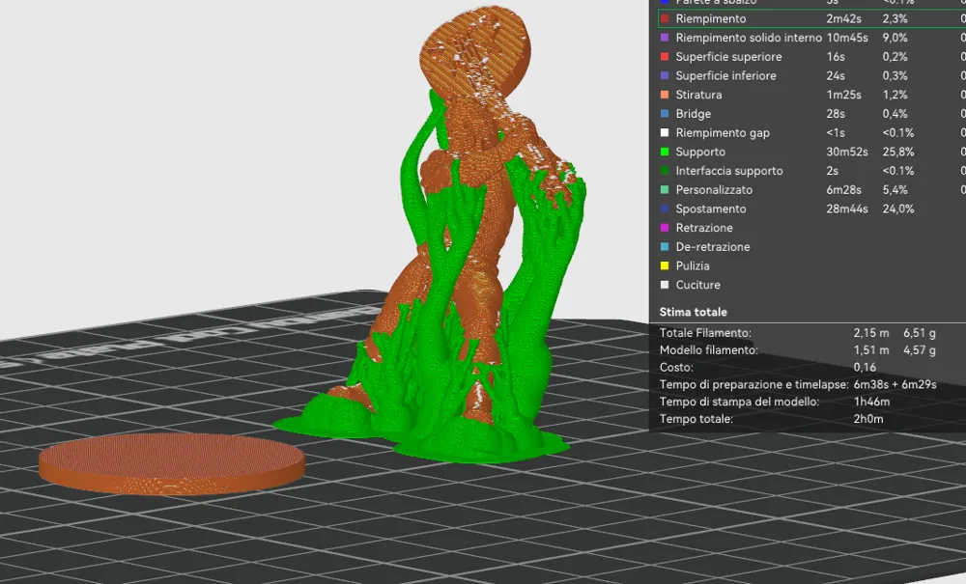Click the Supporto percentage 25,8%
This screenshot has width=966, height=584.
coord(898,152)
